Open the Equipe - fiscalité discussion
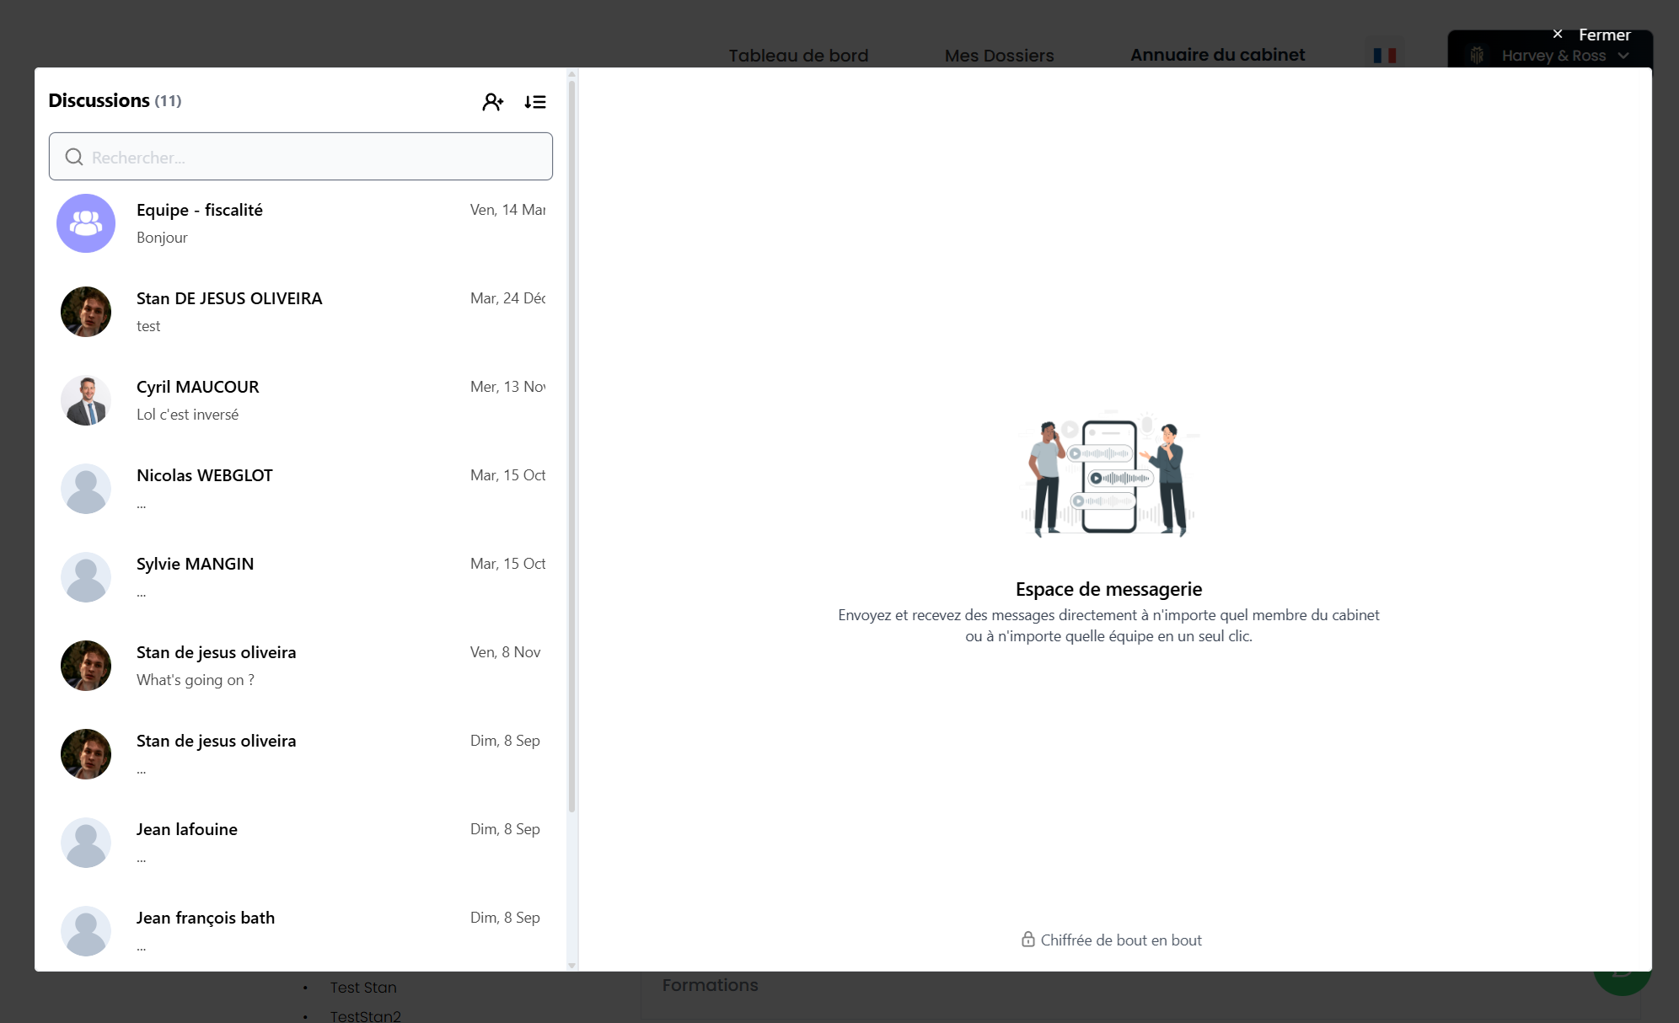 coord(301,223)
